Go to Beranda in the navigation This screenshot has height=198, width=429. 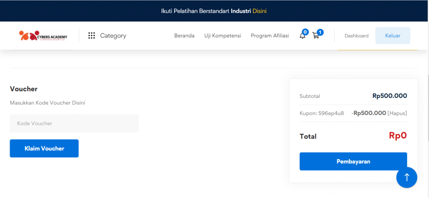tap(184, 36)
